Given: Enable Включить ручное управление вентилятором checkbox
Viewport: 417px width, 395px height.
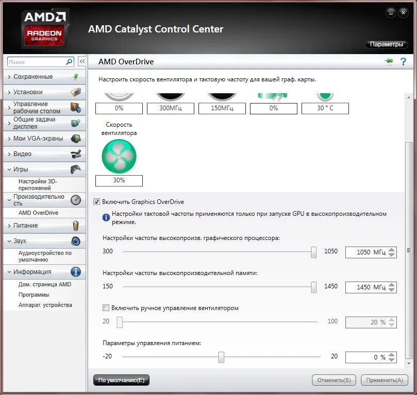Looking at the screenshot, I should pos(106,308).
